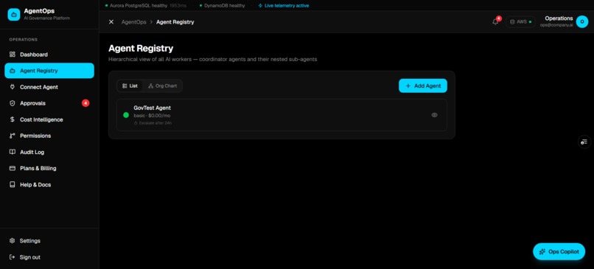
Task: Click the Permissions branch icon
Action: [x=12, y=136]
